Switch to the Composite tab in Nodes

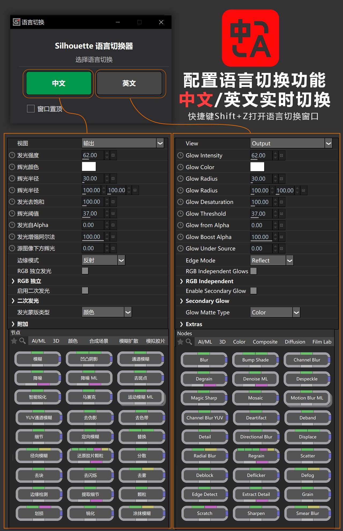coord(265,342)
